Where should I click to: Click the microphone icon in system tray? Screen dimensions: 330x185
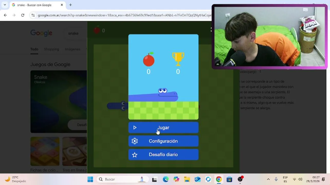[276, 179]
